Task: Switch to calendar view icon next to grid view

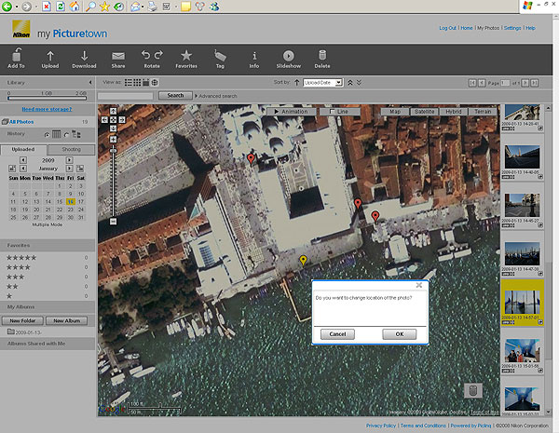Action: 146,83
